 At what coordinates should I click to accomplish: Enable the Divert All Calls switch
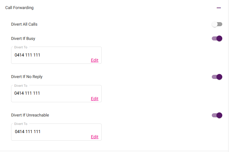coord(217,24)
